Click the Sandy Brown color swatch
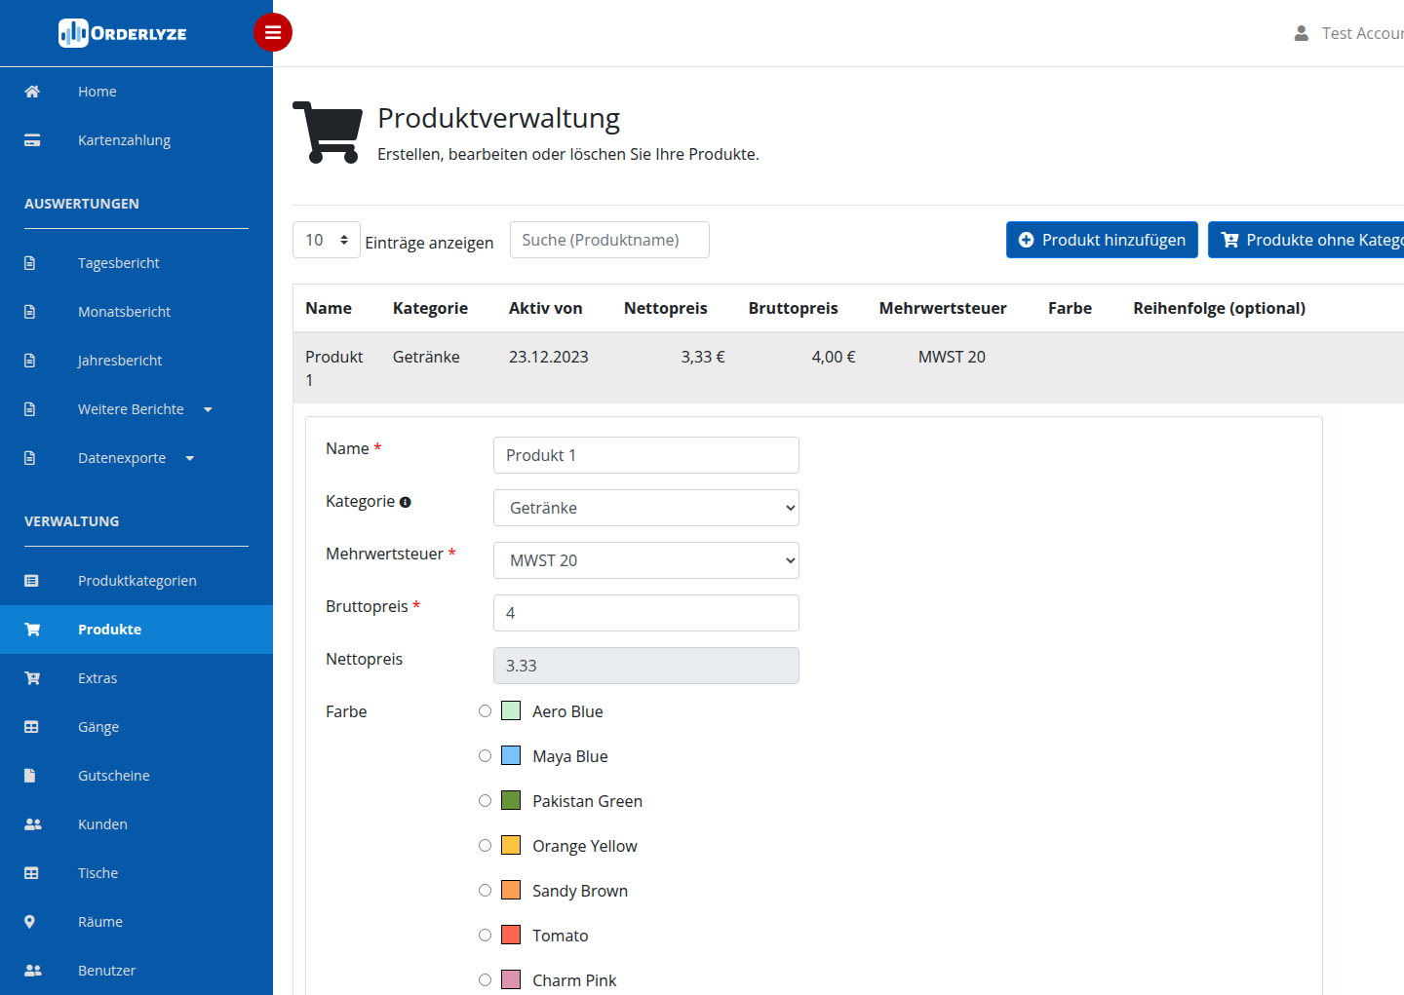Screen dimensions: 1404x995 tap(511, 890)
